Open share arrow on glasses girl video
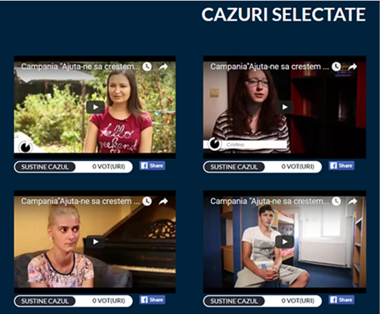 coord(353,66)
